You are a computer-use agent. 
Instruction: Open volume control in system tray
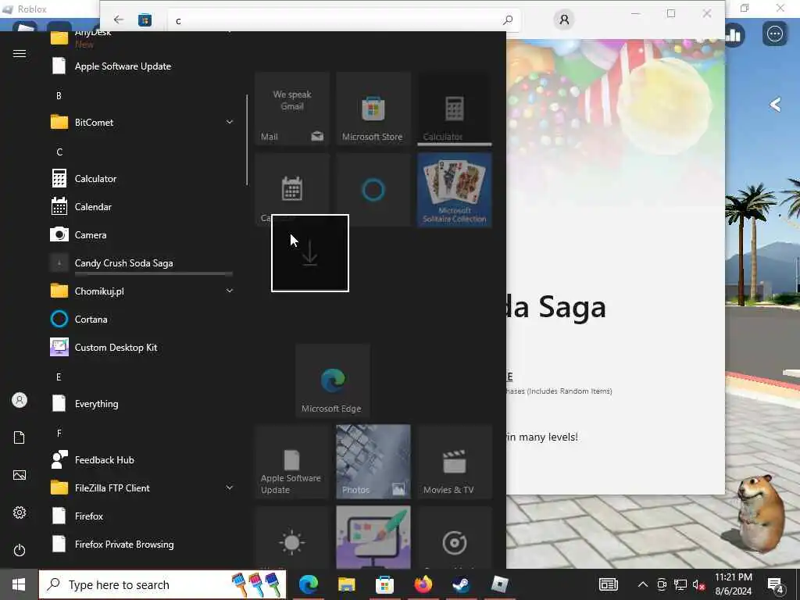tap(699, 584)
